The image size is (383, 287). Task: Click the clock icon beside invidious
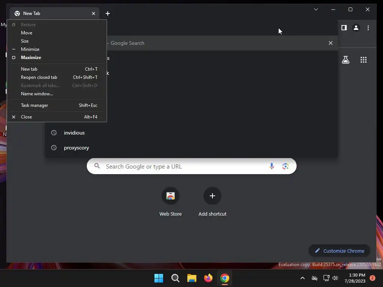(54, 133)
